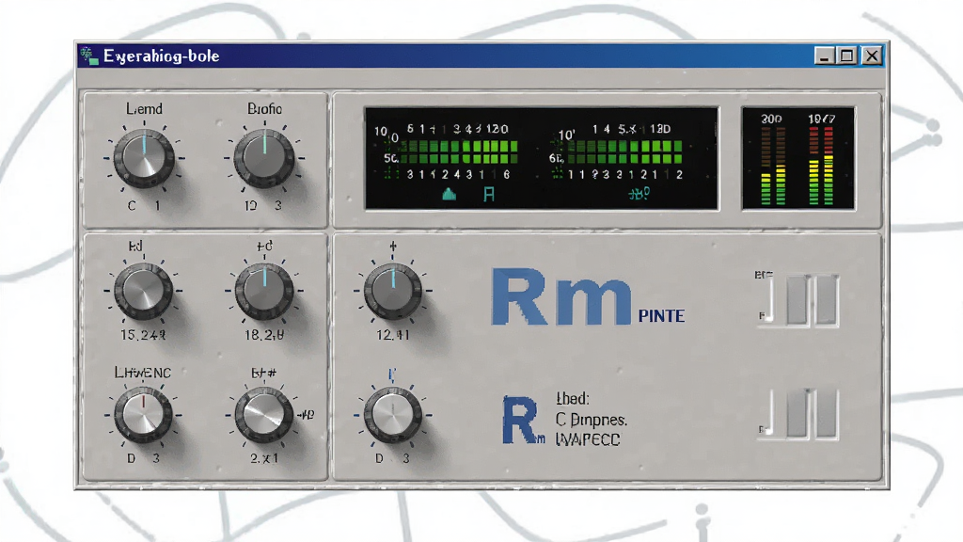963x542 pixels.
Task: Maximize the plugin window
Action: (x=847, y=56)
